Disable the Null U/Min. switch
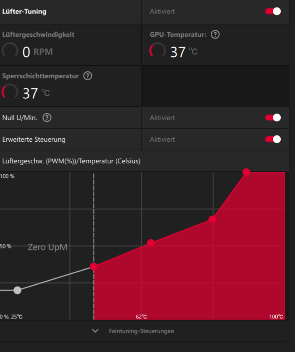This screenshot has width=295, height=352. point(273,118)
